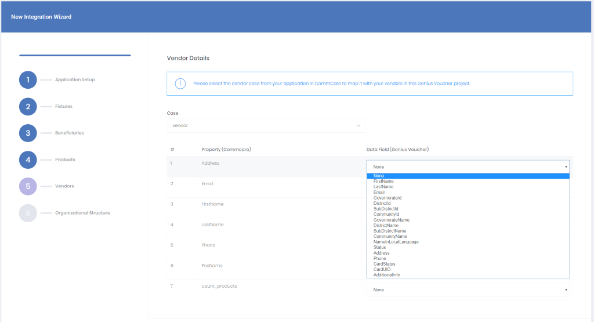The image size is (594, 322).
Task: Choose None option in dropdown list
Action: (379, 176)
